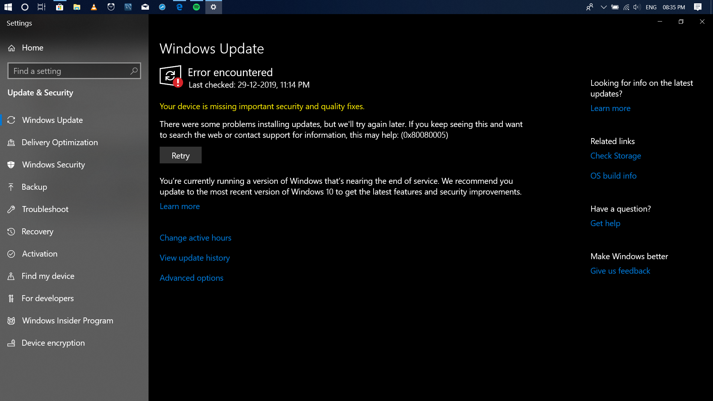Click Give us feedback link
713x401 pixels.
pos(620,271)
